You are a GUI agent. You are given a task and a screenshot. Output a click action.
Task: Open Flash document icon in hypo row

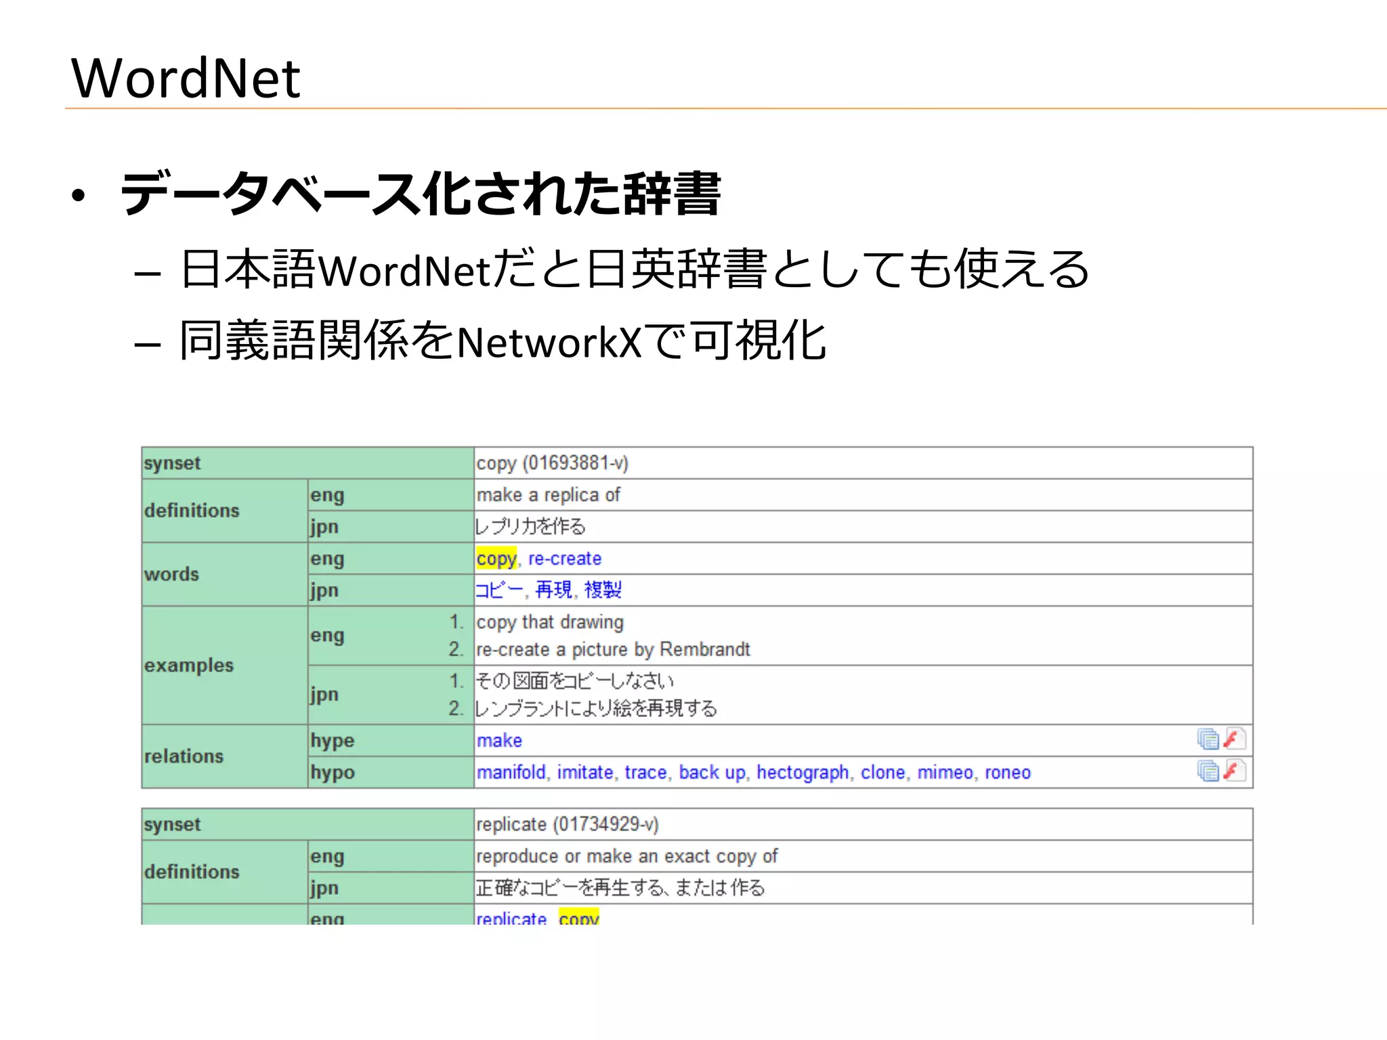coord(1235,771)
